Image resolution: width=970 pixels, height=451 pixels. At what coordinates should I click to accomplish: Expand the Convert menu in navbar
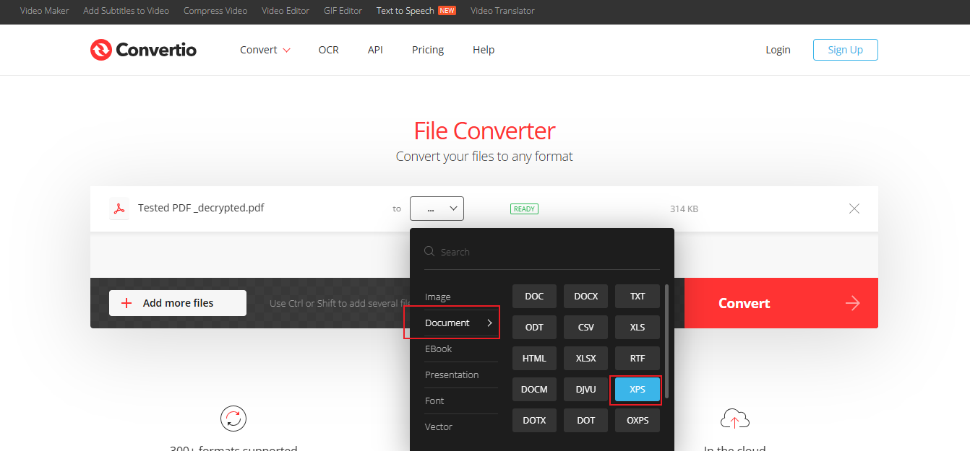[x=265, y=50]
